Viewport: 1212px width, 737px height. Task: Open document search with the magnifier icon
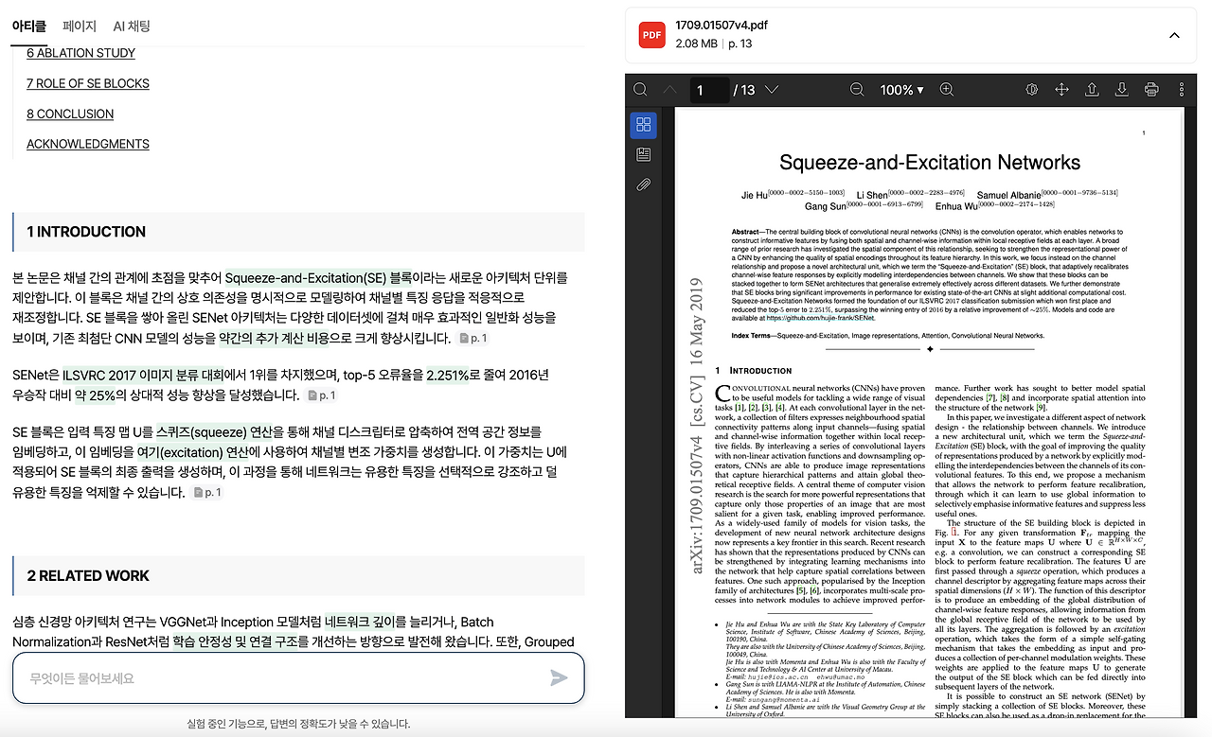pyautogui.click(x=640, y=89)
